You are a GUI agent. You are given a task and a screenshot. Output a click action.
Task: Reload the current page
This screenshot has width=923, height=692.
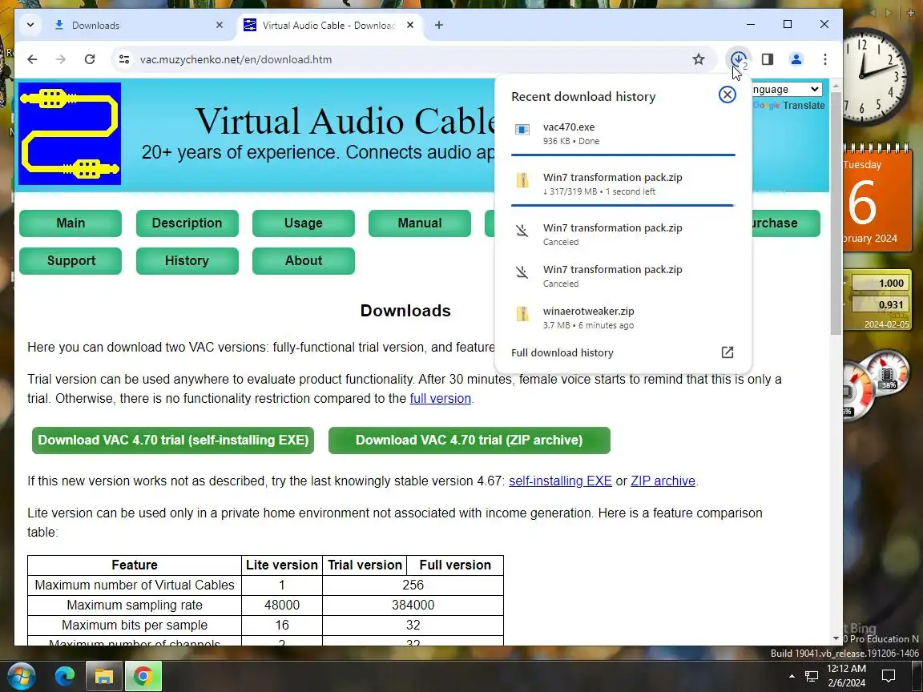point(90,59)
